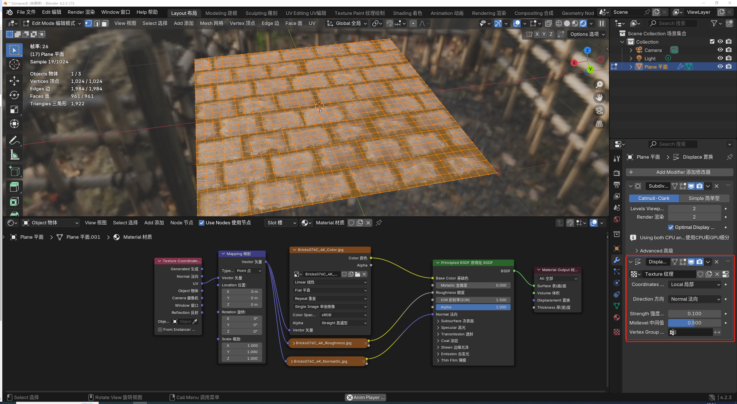The width and height of the screenshot is (737, 404).
Task: Click the Add Modifier button
Action: (679, 172)
